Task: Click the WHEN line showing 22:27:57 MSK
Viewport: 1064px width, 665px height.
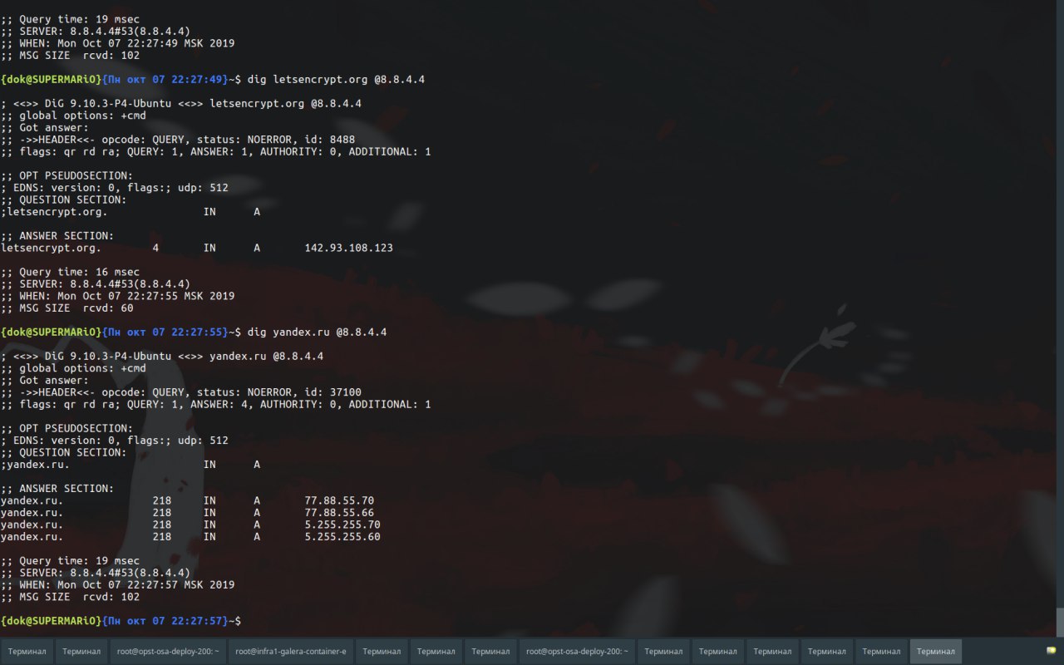Action: point(118,584)
